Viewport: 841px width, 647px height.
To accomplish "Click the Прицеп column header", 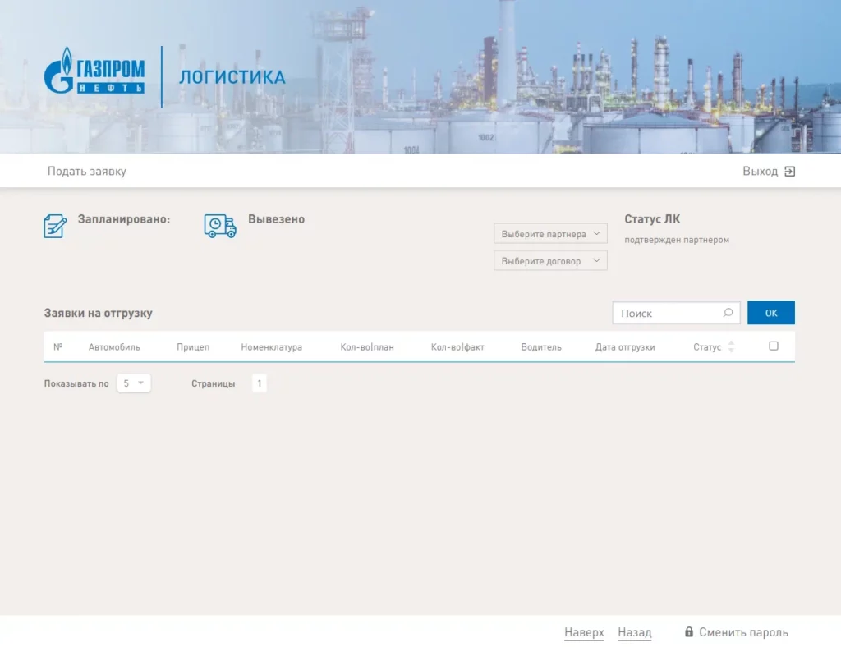I will 193,347.
